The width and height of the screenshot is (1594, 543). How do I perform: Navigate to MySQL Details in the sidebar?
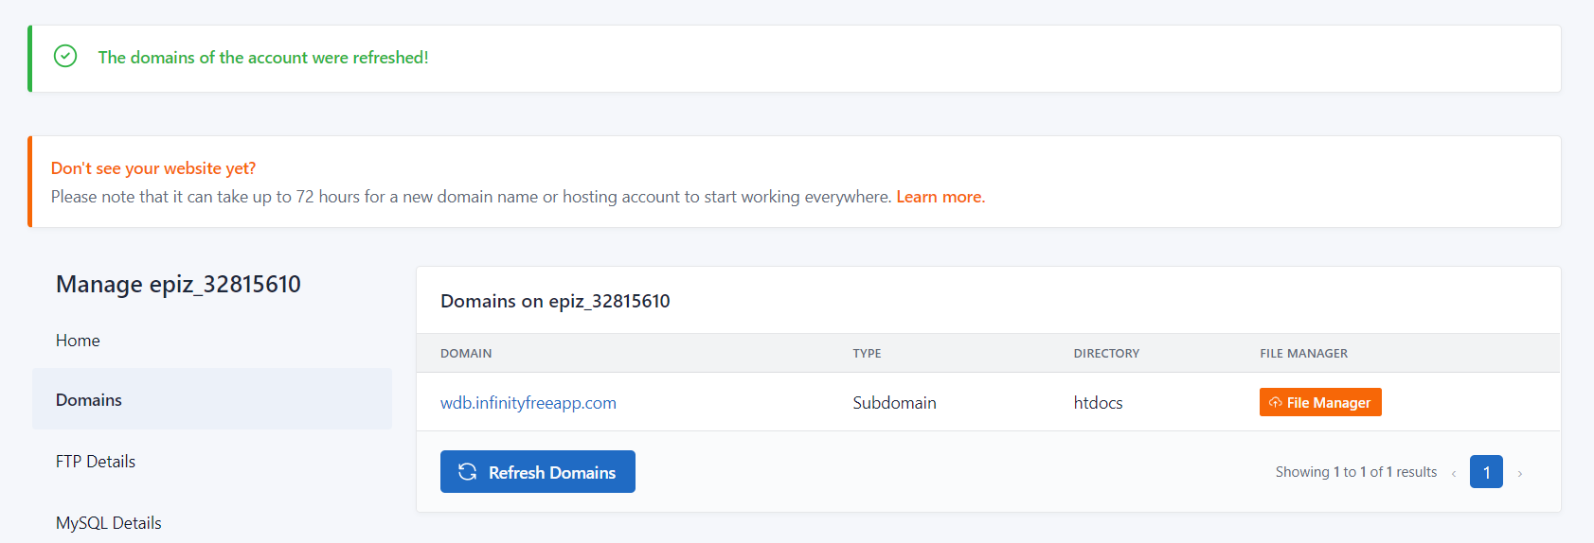109,523
